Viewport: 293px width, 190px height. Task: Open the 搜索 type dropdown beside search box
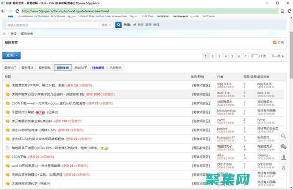(x=106, y=25)
